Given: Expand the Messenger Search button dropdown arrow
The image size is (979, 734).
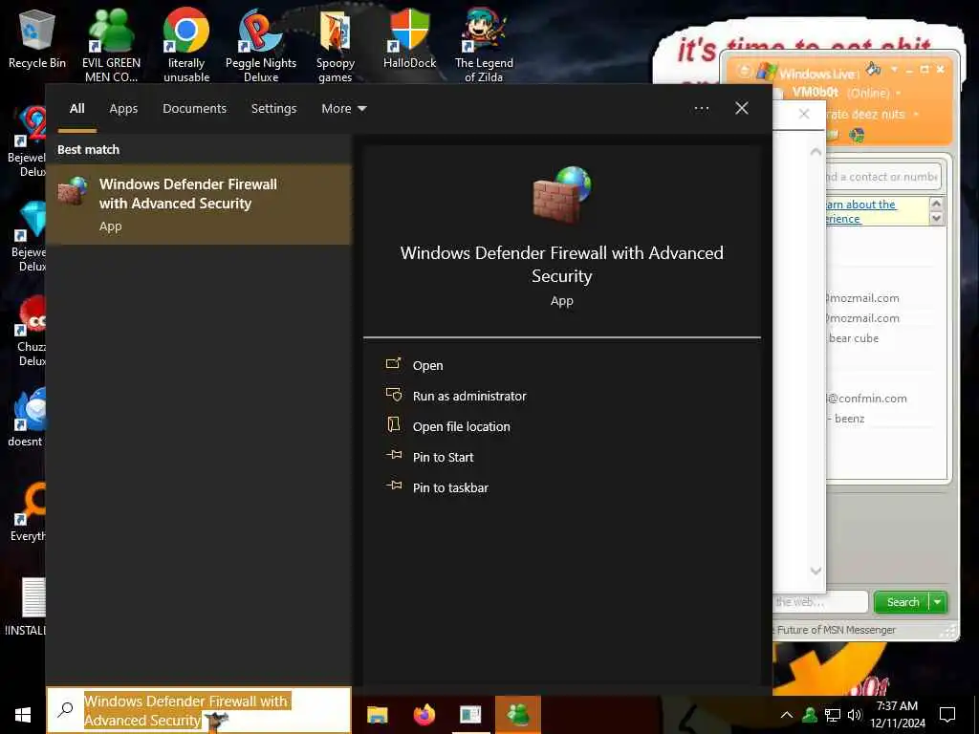Looking at the screenshot, I should 938,602.
